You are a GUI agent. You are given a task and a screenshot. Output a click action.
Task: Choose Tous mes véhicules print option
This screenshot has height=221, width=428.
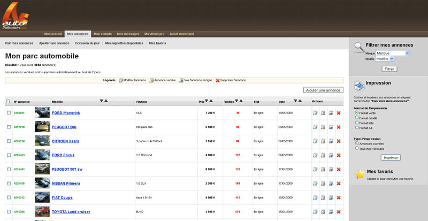(x=357, y=148)
